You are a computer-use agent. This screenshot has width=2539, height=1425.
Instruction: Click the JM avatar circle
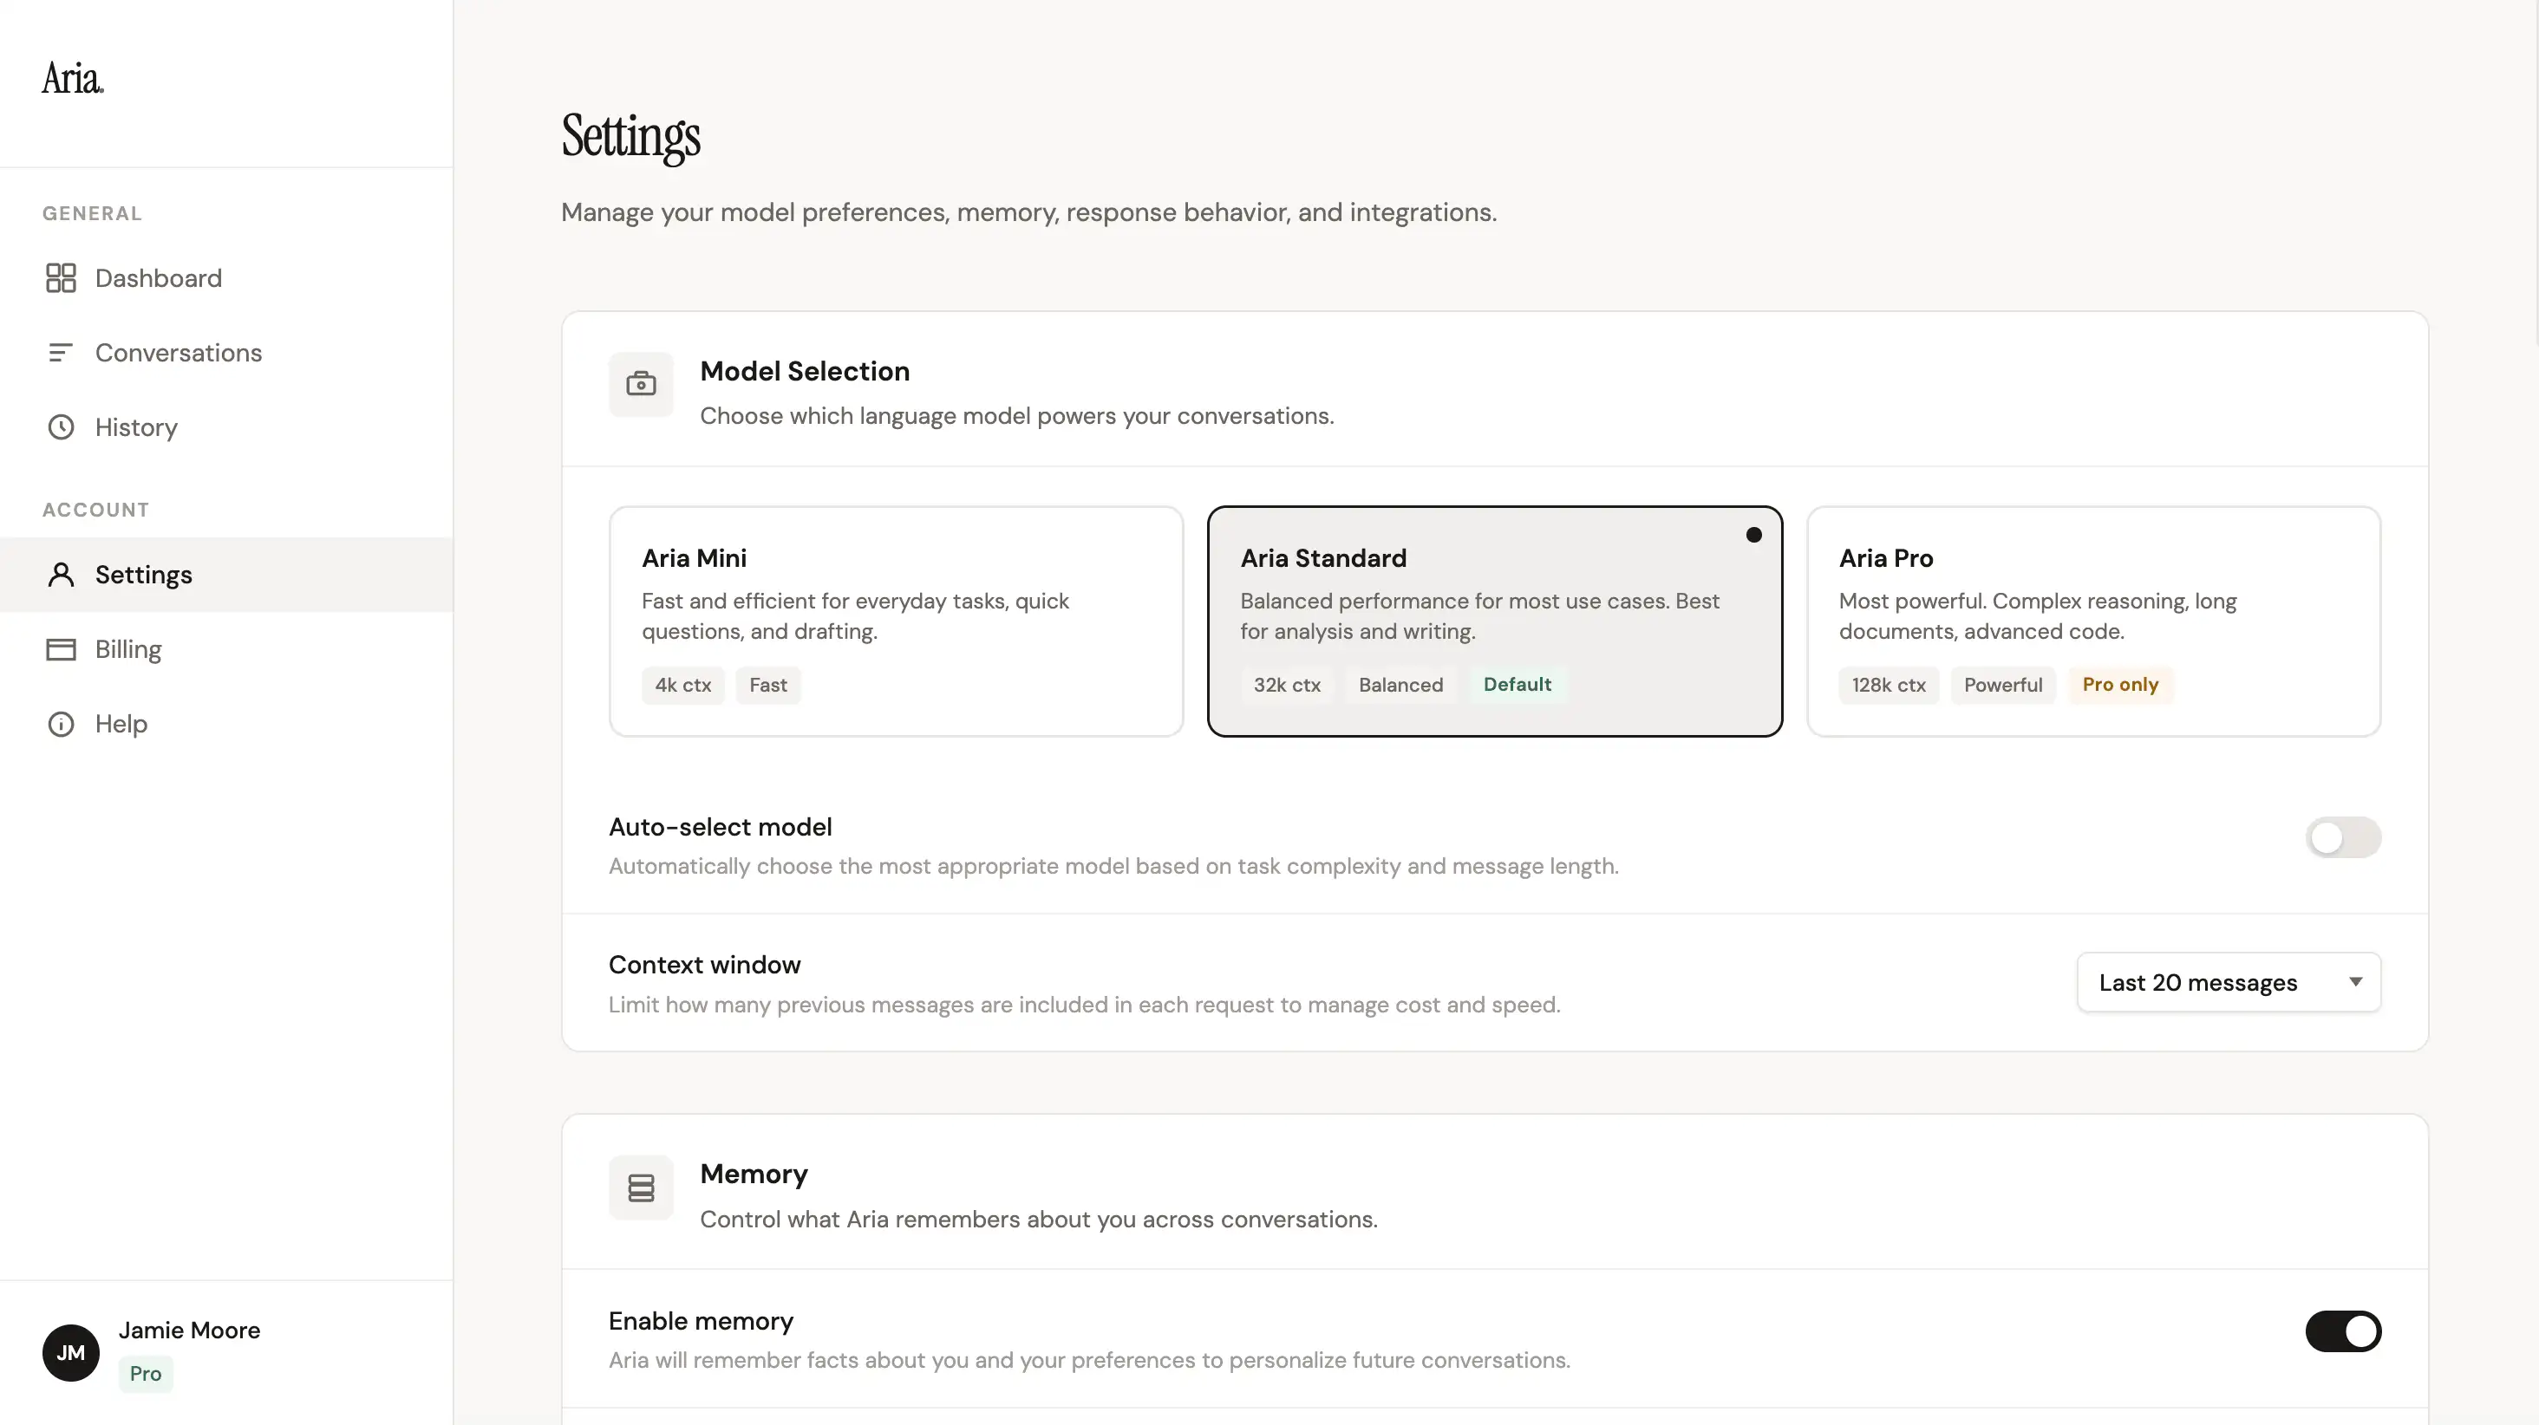tap(71, 1352)
